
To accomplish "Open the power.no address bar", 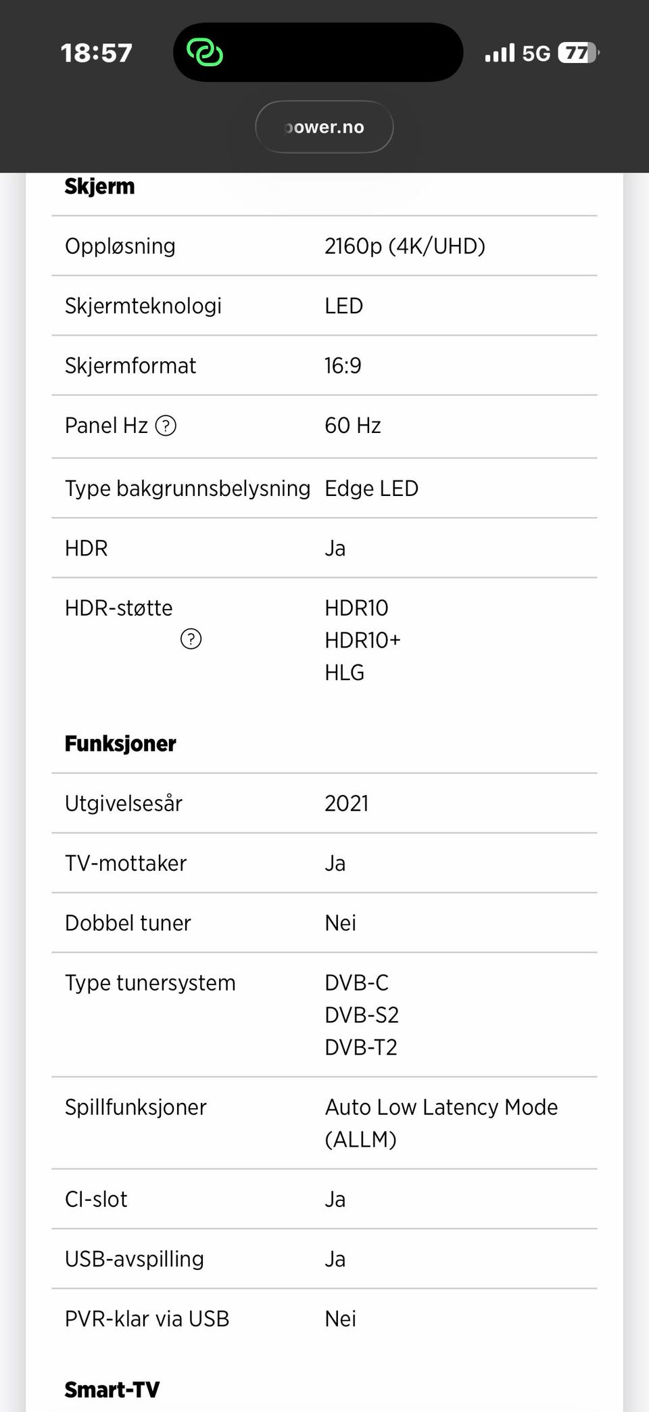I will pyautogui.click(x=324, y=127).
